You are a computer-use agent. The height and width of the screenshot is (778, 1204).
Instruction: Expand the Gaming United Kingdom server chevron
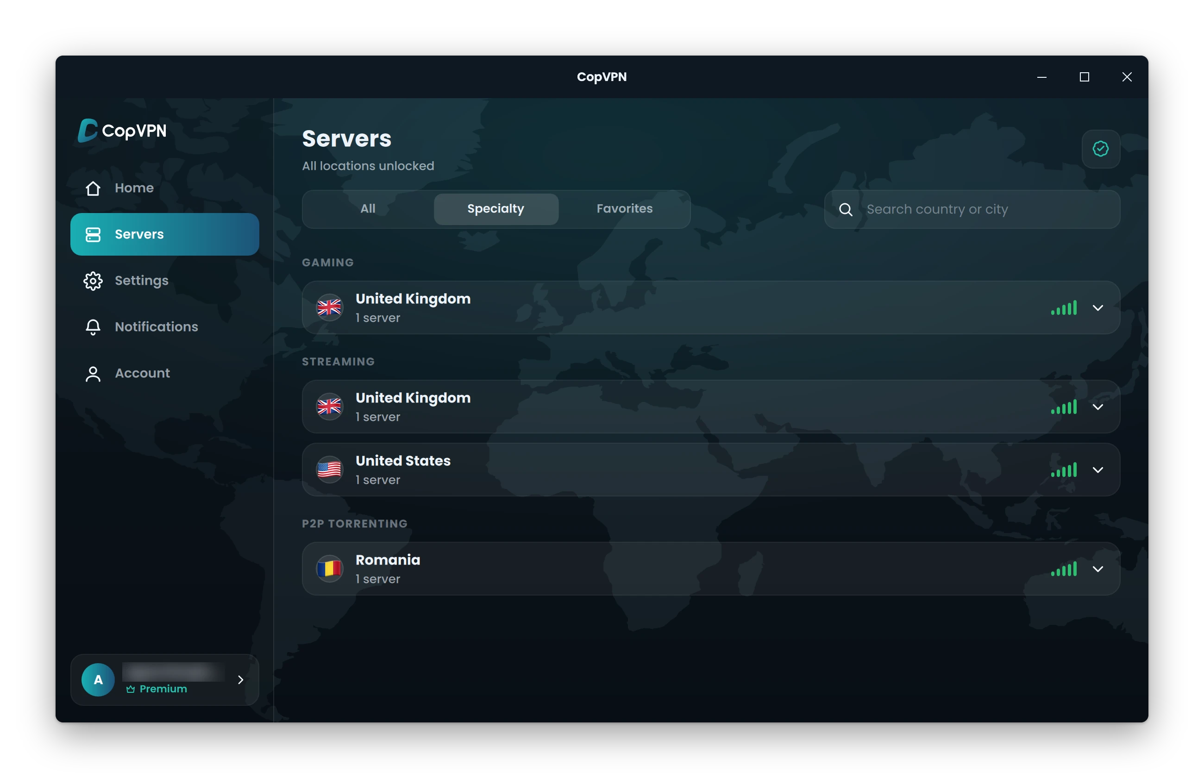pyautogui.click(x=1098, y=307)
